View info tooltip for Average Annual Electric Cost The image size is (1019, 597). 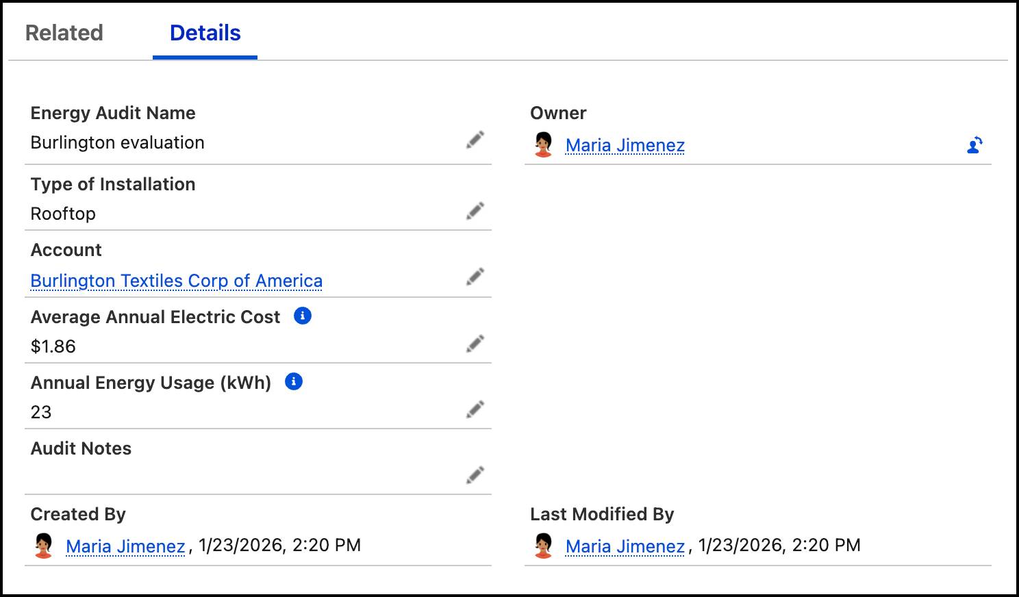(303, 316)
